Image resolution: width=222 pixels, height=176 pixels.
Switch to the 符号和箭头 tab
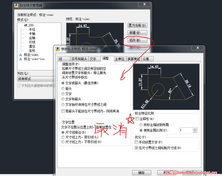tap(79, 59)
